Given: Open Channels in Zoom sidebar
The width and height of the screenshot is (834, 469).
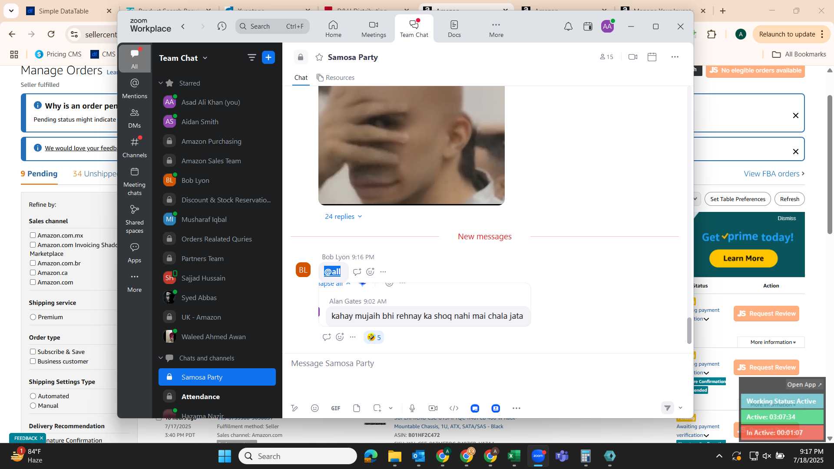Looking at the screenshot, I should coord(134,148).
